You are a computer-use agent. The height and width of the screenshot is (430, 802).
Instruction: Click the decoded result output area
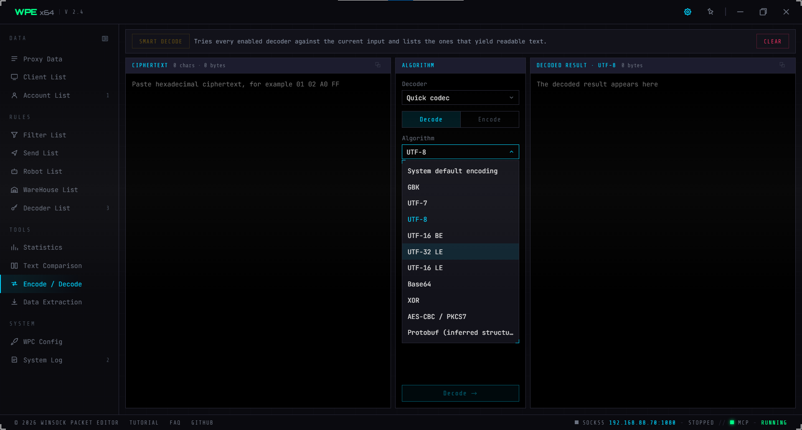coord(663,241)
